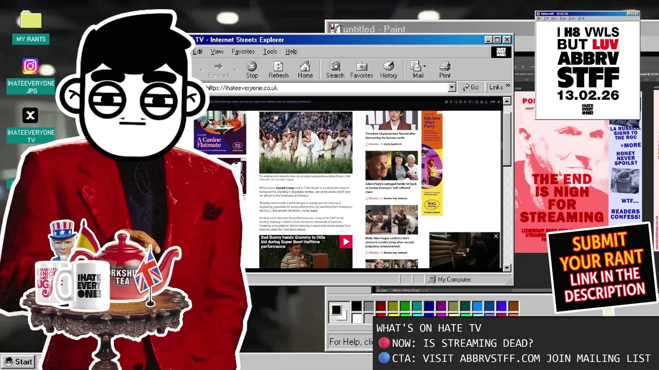Screen dimensions: 659x370
Task: Click the A Canine Flatmate advert
Action: coord(220,132)
